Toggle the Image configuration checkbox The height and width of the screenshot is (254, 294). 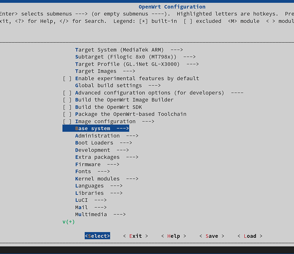[67, 121]
